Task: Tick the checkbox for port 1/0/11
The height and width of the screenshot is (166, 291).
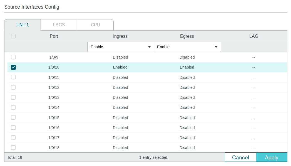Action: click(x=13, y=77)
